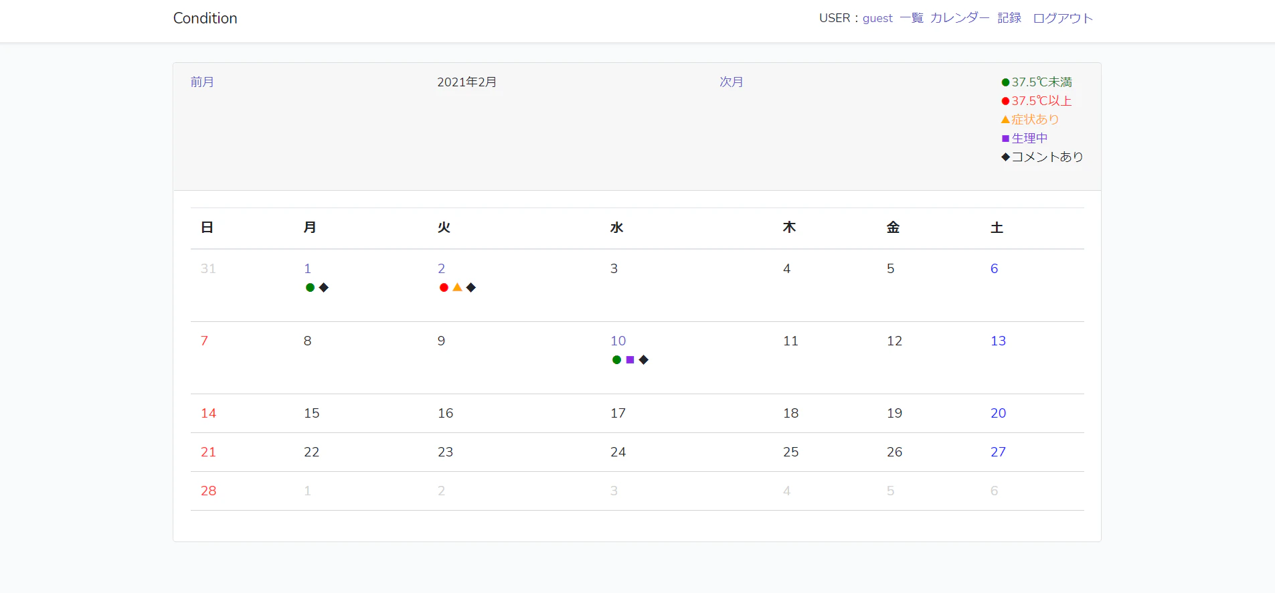Select the greyed January 31 date
1275x593 pixels.
[x=209, y=268]
